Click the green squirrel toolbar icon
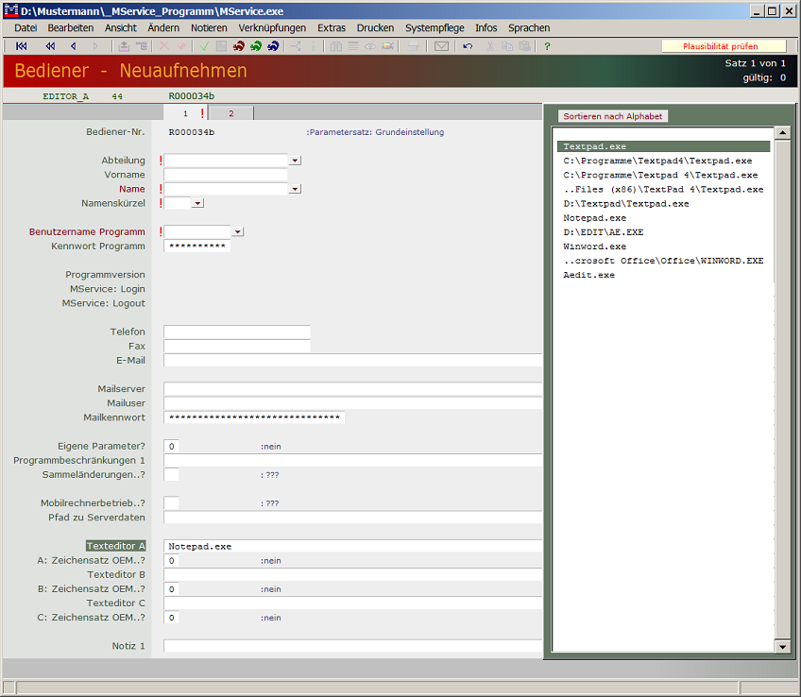The image size is (801, 697). (x=256, y=46)
